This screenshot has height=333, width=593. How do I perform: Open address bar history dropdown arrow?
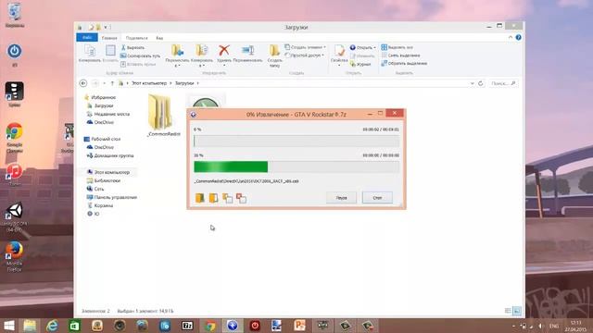472,83
